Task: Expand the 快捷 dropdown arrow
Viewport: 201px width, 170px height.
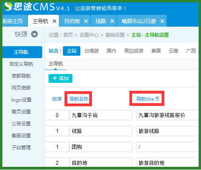Action: tap(35, 34)
